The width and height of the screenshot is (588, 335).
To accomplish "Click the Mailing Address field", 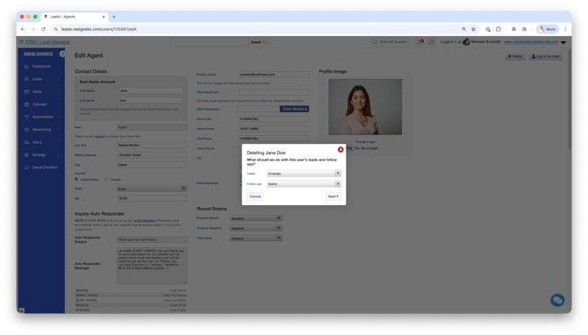I will (x=152, y=154).
